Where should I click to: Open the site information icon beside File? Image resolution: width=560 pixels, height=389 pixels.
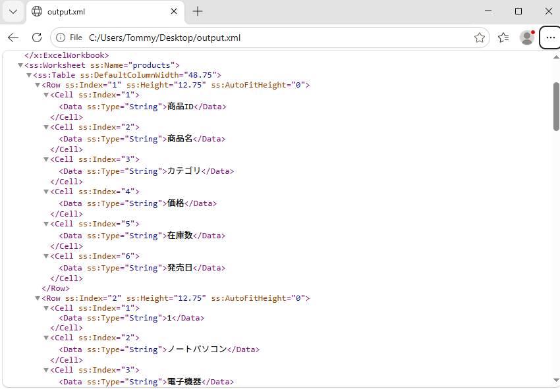[61, 38]
